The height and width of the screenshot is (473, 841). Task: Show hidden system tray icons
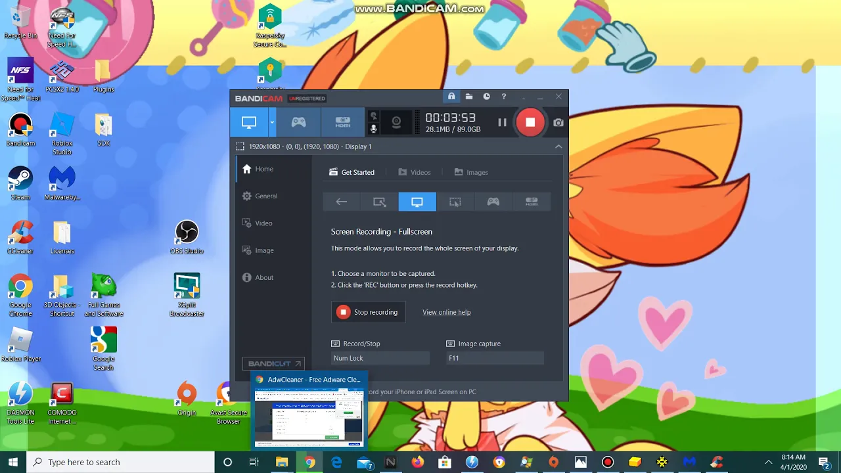[x=768, y=462]
